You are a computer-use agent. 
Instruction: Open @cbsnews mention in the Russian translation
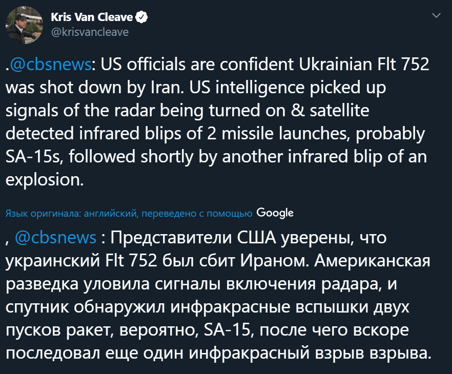pos(55,238)
